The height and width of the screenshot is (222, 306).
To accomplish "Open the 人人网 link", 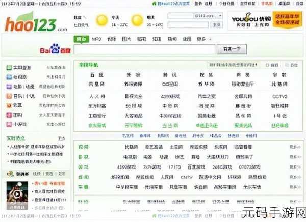I will click(97, 96).
